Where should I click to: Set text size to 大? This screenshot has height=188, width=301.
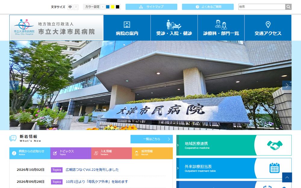coord(76,7)
